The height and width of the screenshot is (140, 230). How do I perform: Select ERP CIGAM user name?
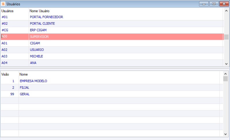pyautogui.click(x=38, y=30)
